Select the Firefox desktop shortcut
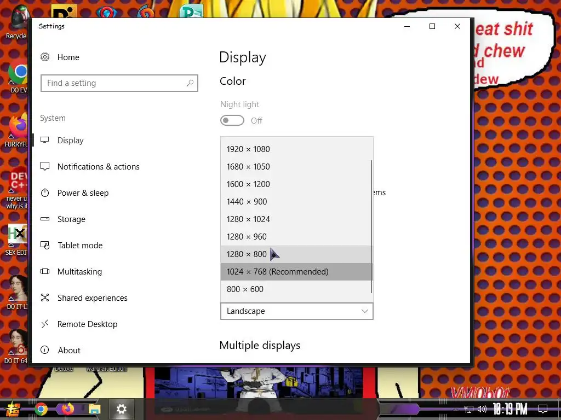 coord(17,130)
